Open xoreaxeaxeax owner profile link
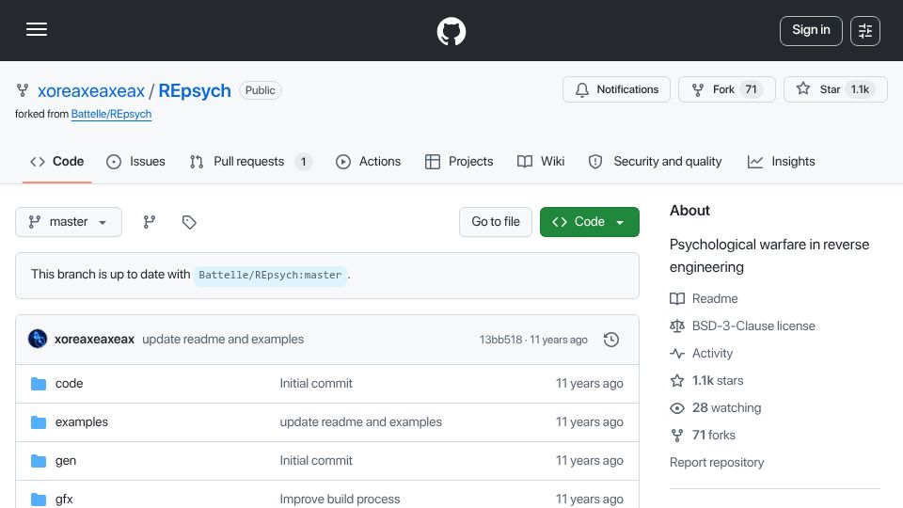Image resolution: width=903 pixels, height=508 pixels. pos(91,91)
